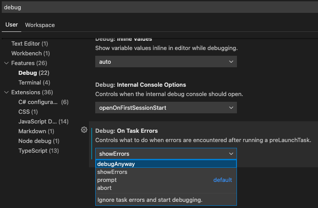Open C# configuration (6) extension settings
The height and width of the screenshot is (208, 318).
[x=43, y=102]
